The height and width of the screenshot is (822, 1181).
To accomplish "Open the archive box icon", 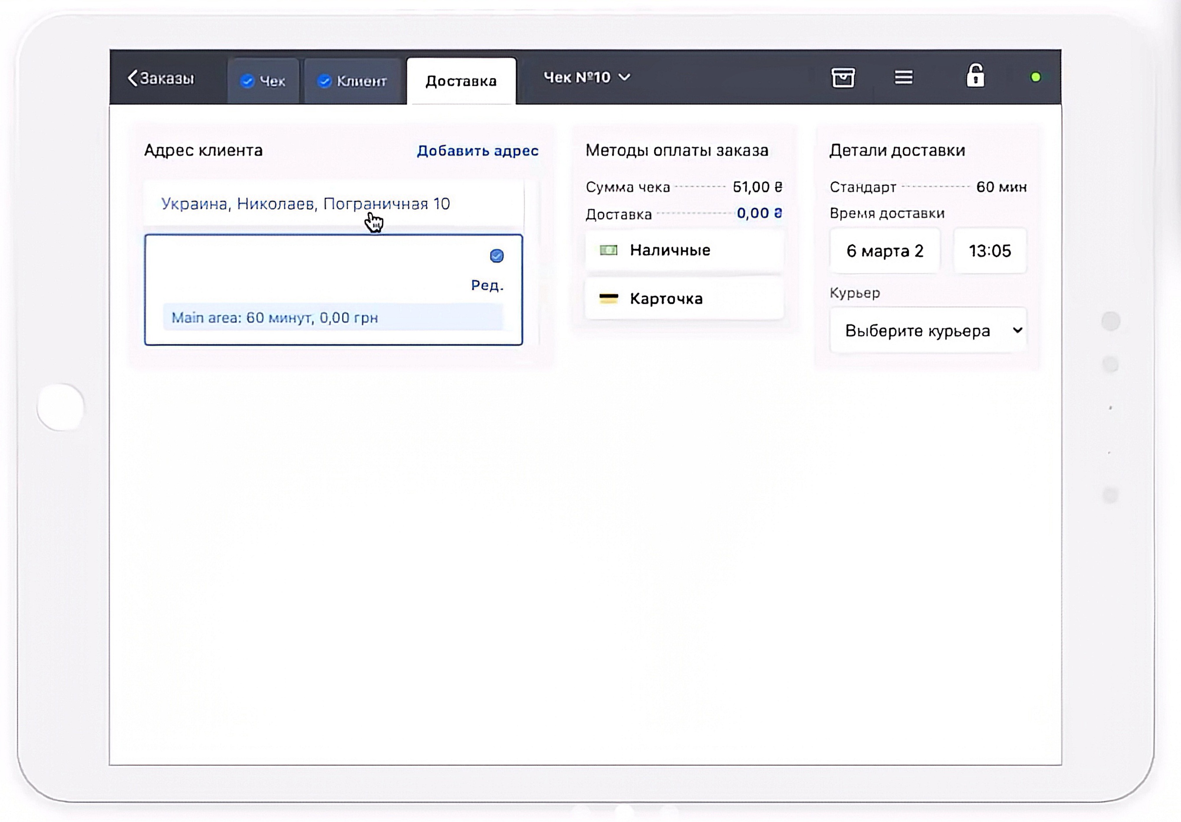I will (x=843, y=78).
